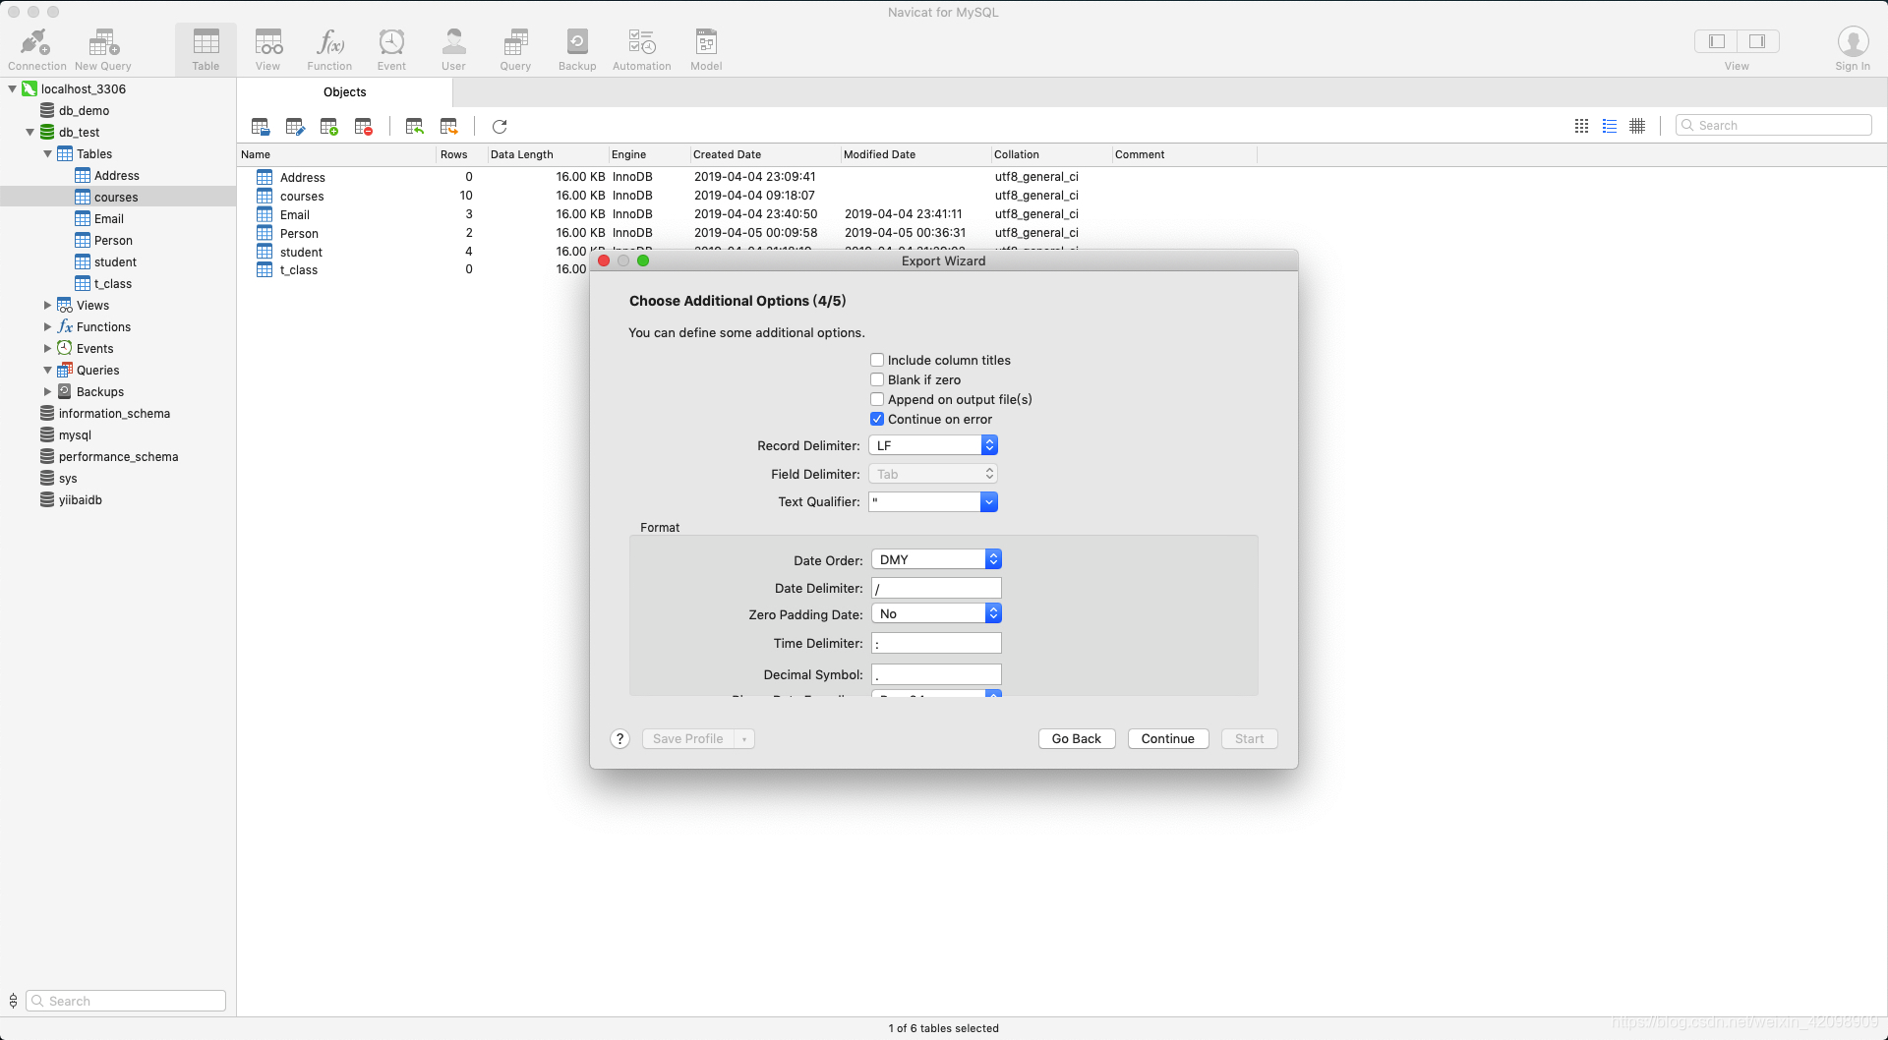The height and width of the screenshot is (1040, 1888).
Task: Open the Zero Padding Date dropdown
Action: (x=936, y=613)
